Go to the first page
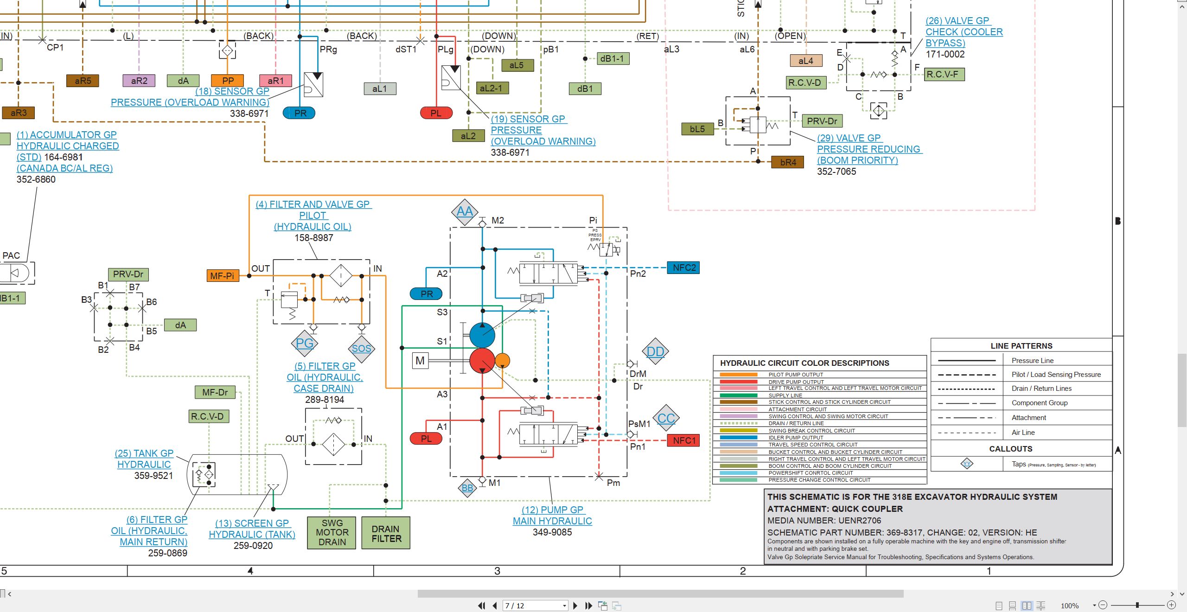1187x612 pixels. pyautogui.click(x=481, y=606)
